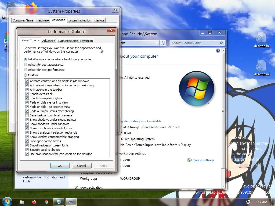
Task: Close the System Properties window
Action: [115, 10]
